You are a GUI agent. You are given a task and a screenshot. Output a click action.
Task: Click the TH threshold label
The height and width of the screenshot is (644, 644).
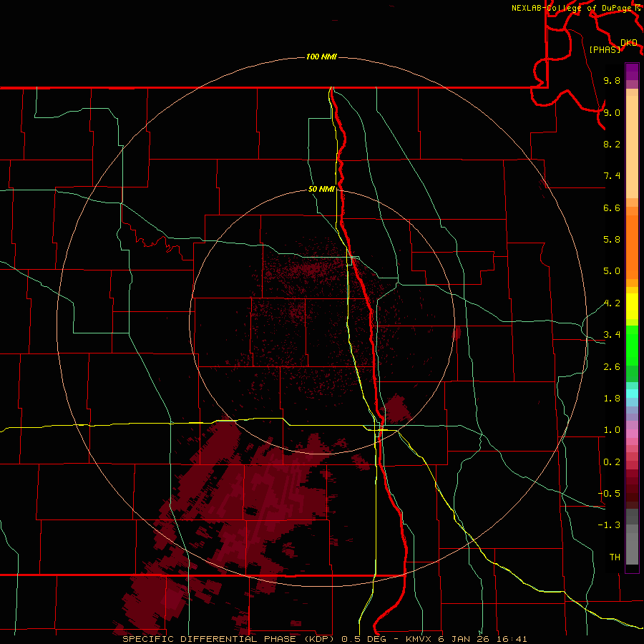point(615,557)
